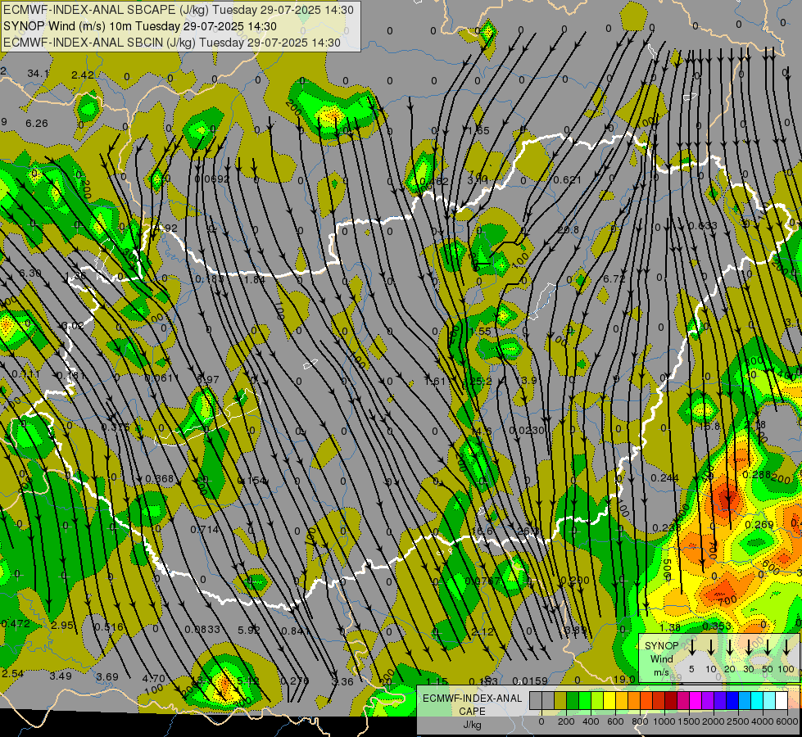Click the 1500 tick label on CAPE scale
The height and width of the screenshot is (737, 802).
click(689, 721)
